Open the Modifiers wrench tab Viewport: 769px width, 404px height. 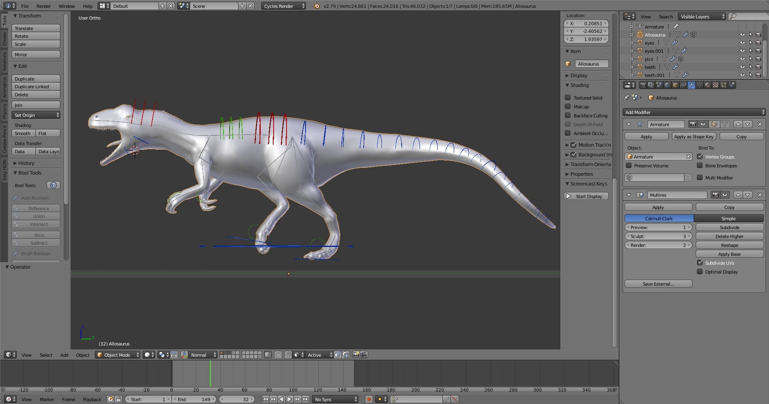[x=691, y=85]
